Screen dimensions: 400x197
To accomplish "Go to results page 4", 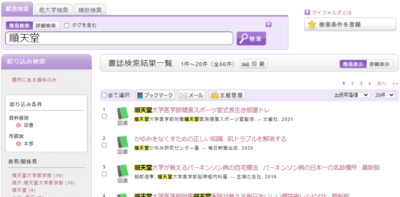I will pyautogui.click(x=369, y=83).
